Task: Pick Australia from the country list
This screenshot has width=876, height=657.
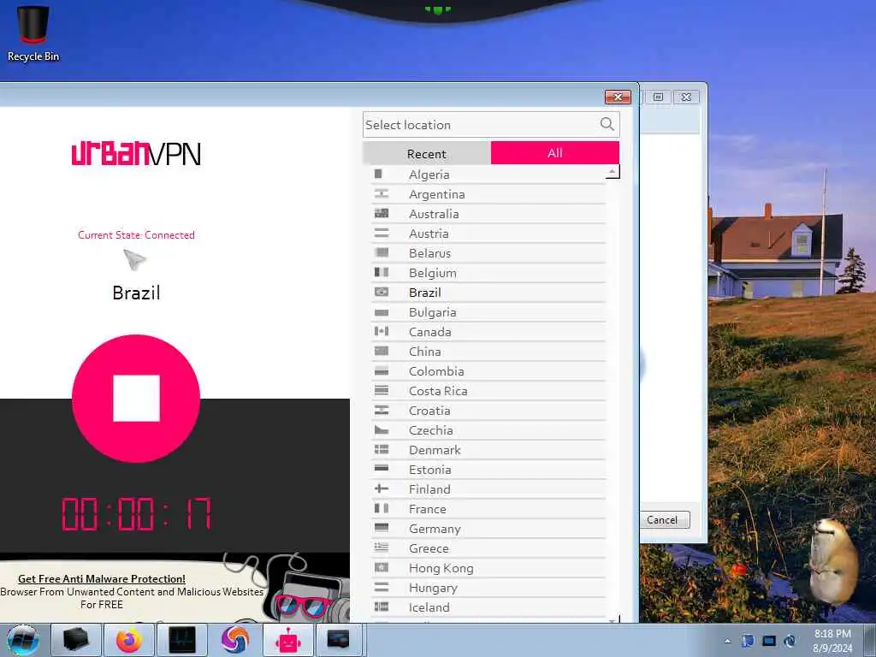Action: click(488, 213)
